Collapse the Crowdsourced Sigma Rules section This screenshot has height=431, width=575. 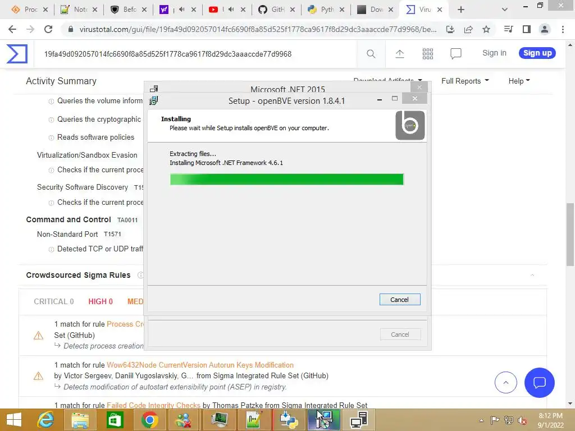tap(532, 275)
